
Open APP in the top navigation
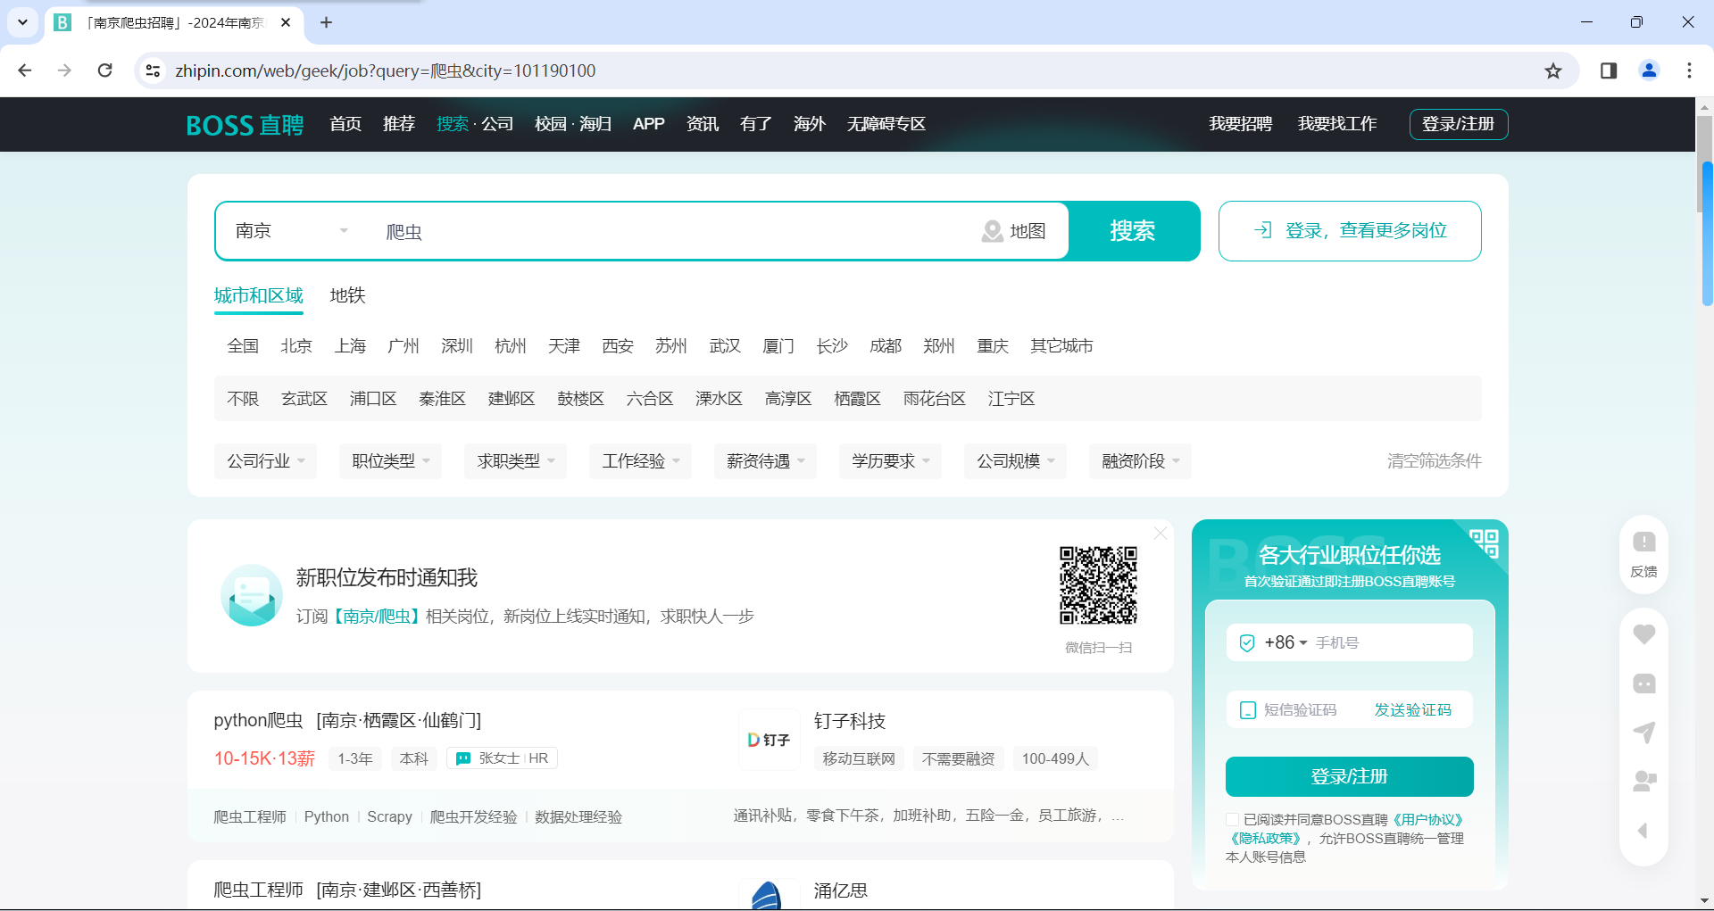click(648, 124)
